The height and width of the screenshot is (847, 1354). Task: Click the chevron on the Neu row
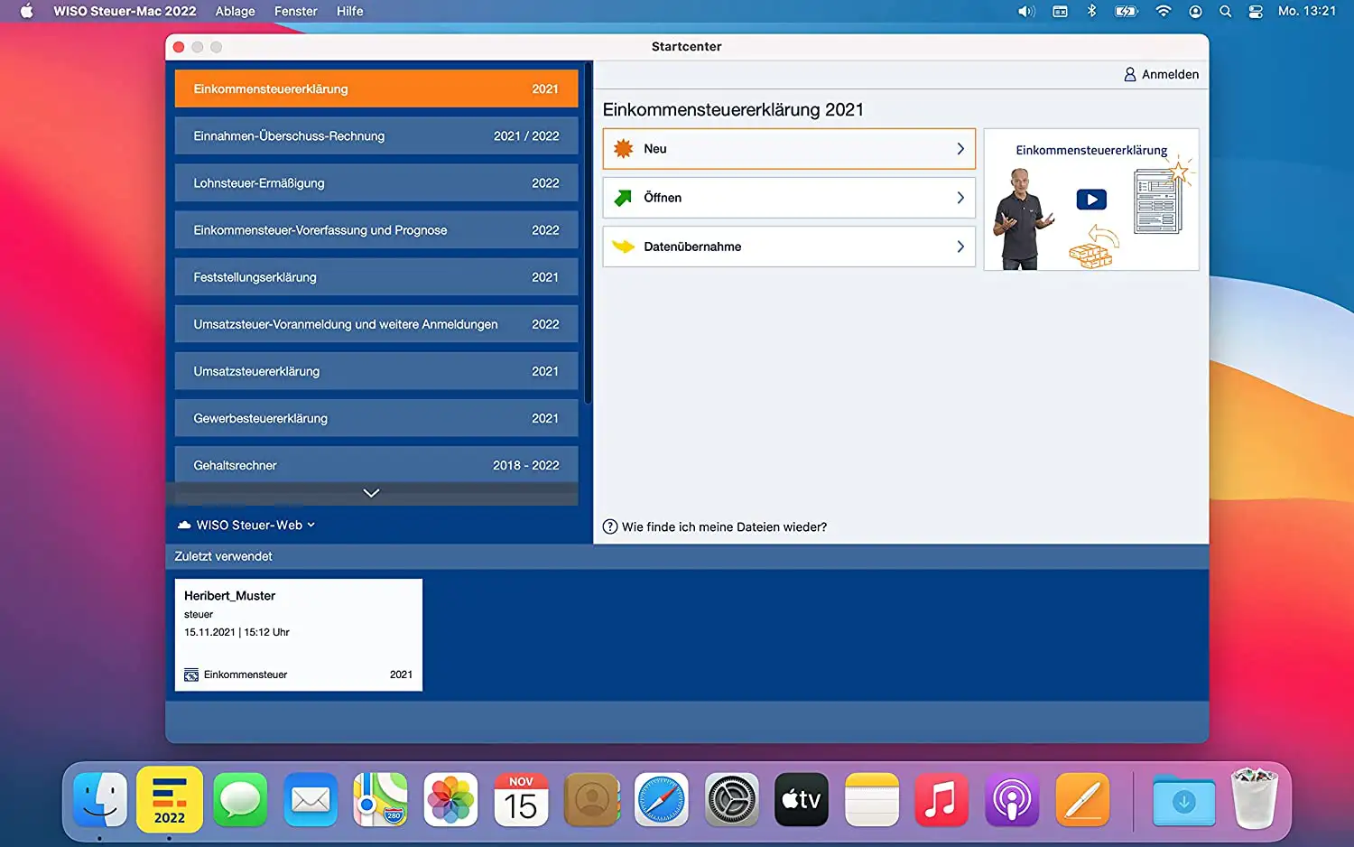tap(960, 149)
